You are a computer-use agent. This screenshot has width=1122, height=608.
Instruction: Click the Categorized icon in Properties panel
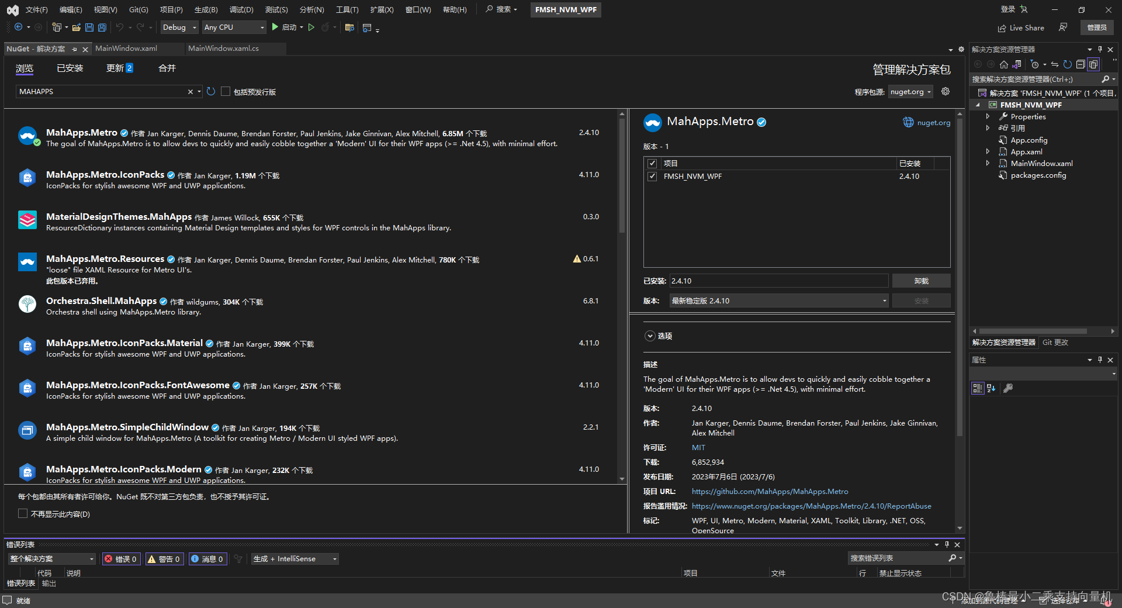tap(978, 388)
